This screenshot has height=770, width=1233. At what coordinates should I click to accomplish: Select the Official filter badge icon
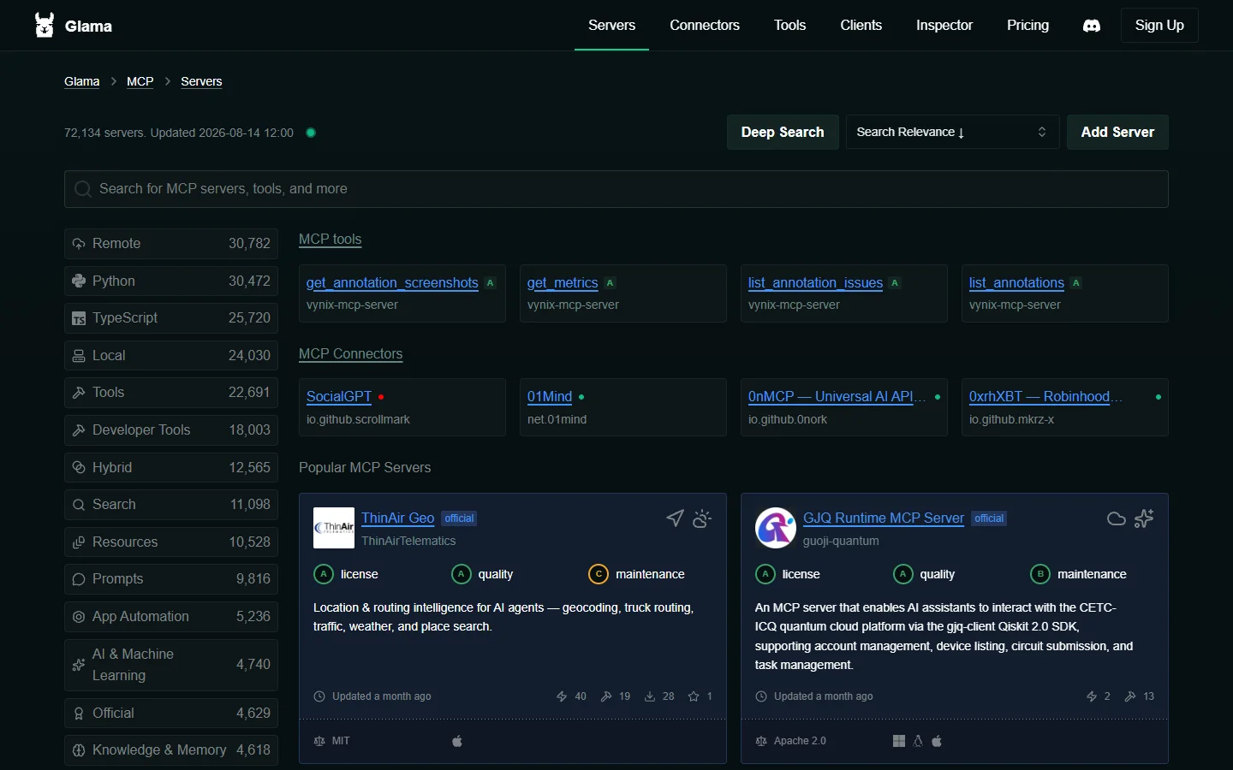click(79, 714)
